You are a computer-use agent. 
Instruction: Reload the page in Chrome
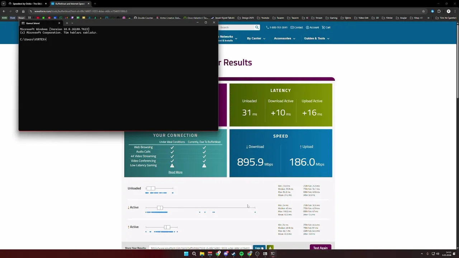(17, 11)
